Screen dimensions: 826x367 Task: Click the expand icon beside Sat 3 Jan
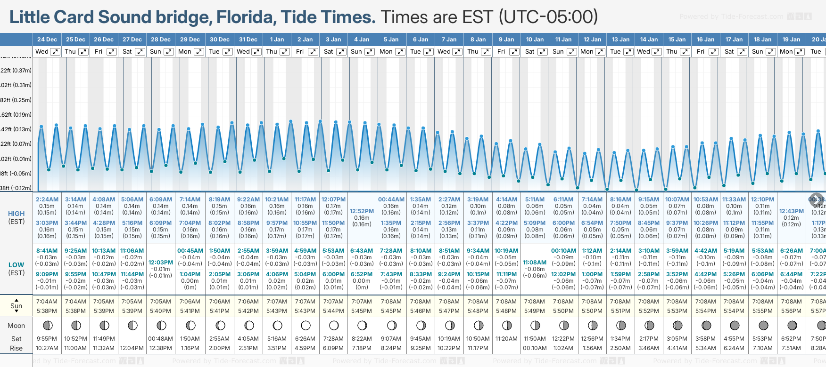coord(341,52)
